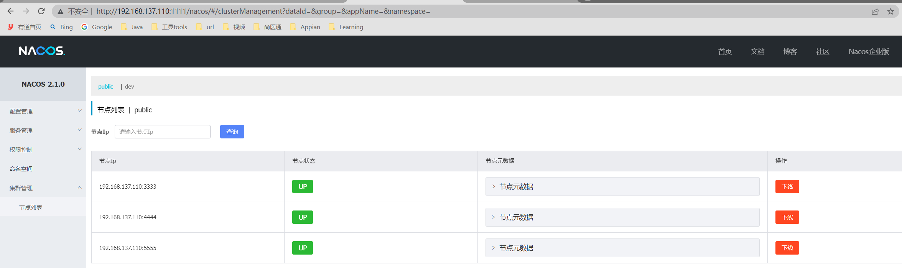Click the 查询 button
The image size is (902, 268).
[x=232, y=132]
